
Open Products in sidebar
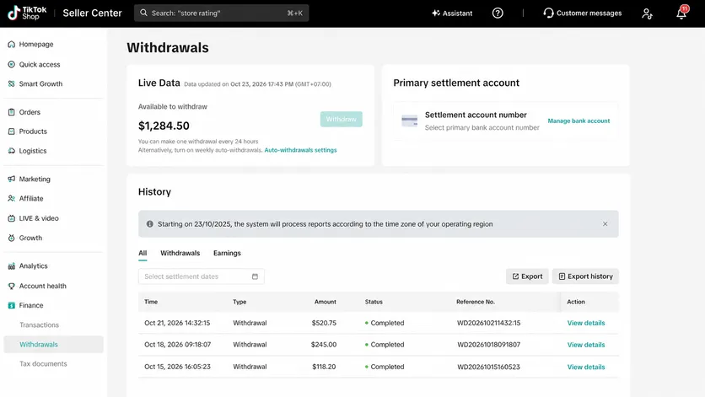point(28,131)
